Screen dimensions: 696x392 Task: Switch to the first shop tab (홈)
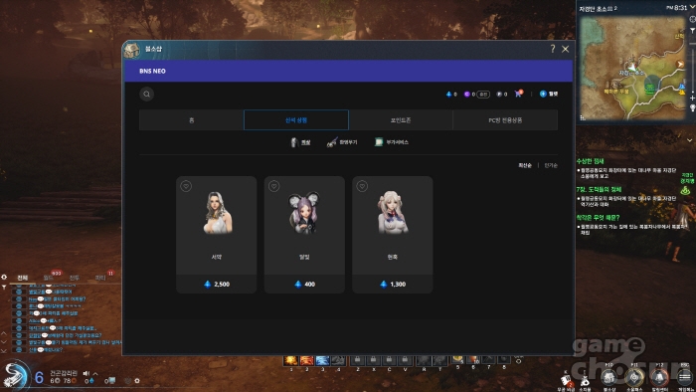point(191,119)
